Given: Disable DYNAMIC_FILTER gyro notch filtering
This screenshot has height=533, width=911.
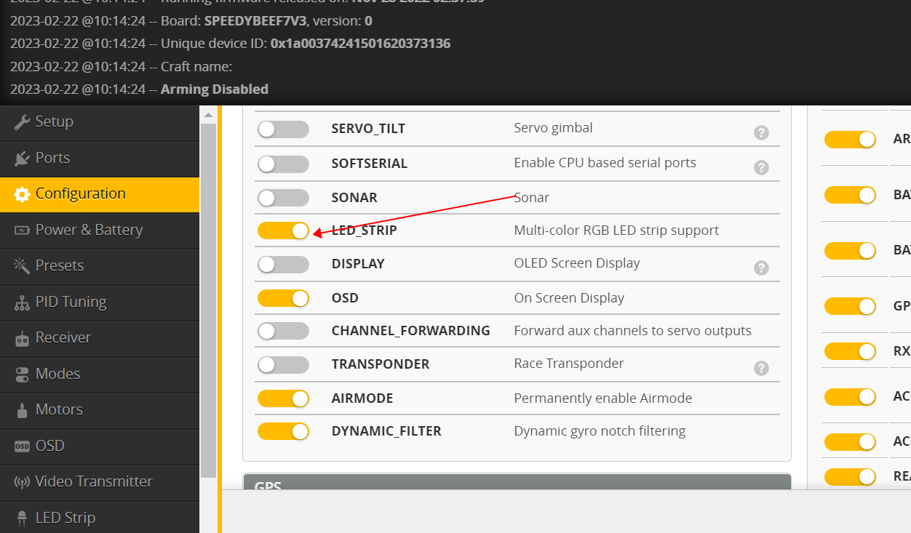Looking at the screenshot, I should pos(283,431).
